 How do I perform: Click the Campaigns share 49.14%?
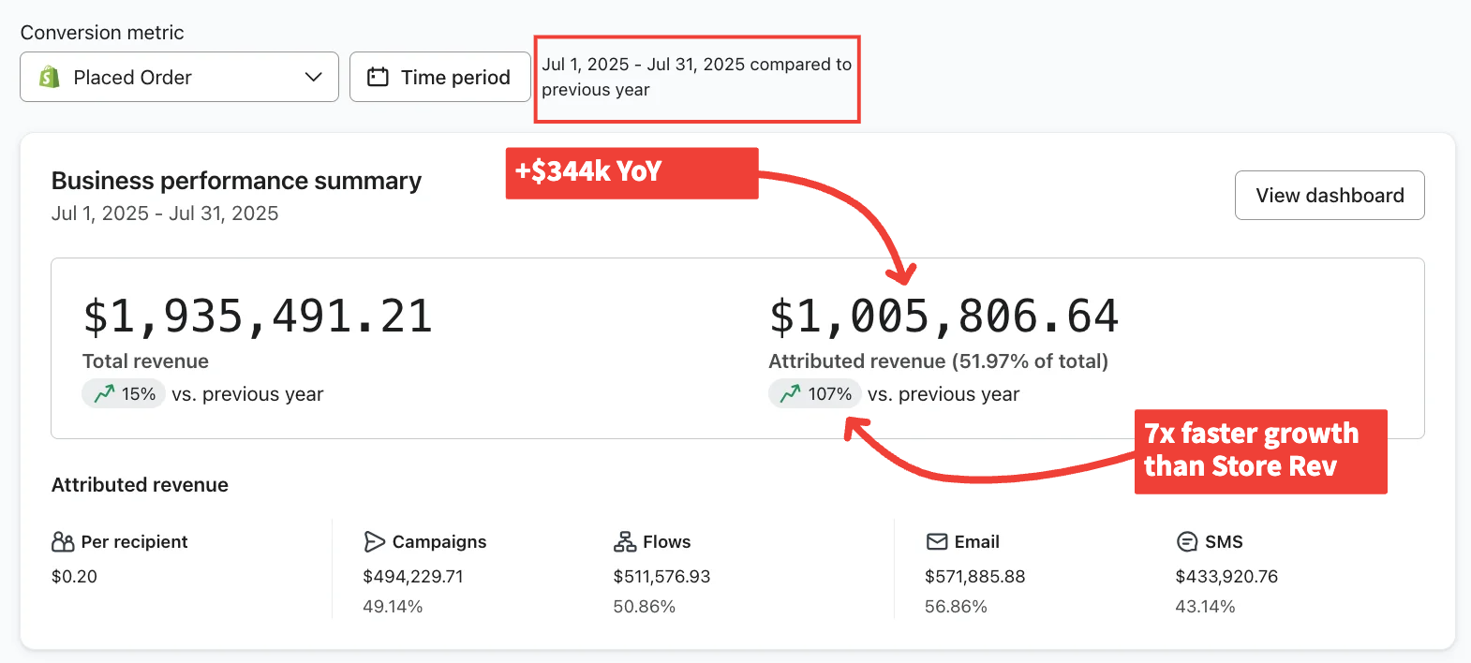393,607
